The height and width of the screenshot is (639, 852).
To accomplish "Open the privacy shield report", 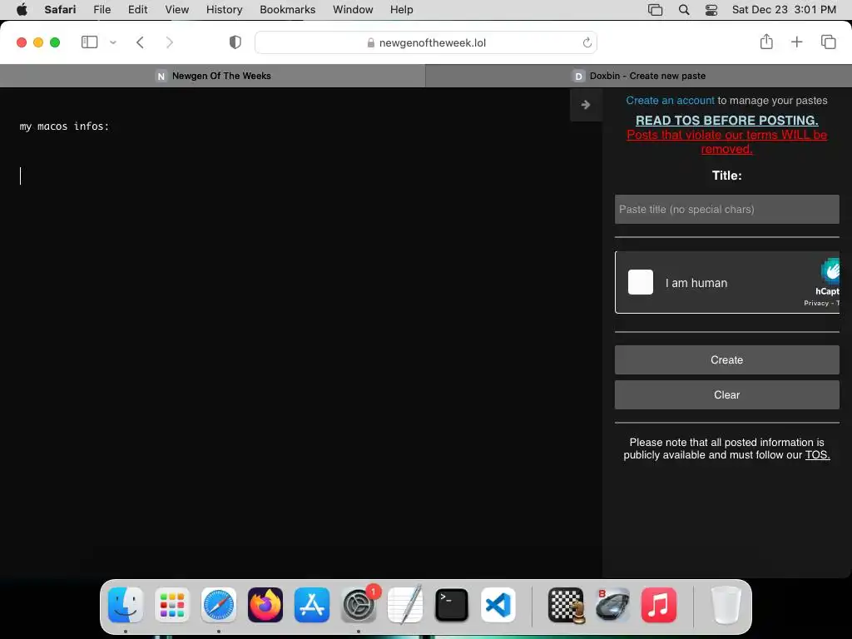I will point(235,42).
